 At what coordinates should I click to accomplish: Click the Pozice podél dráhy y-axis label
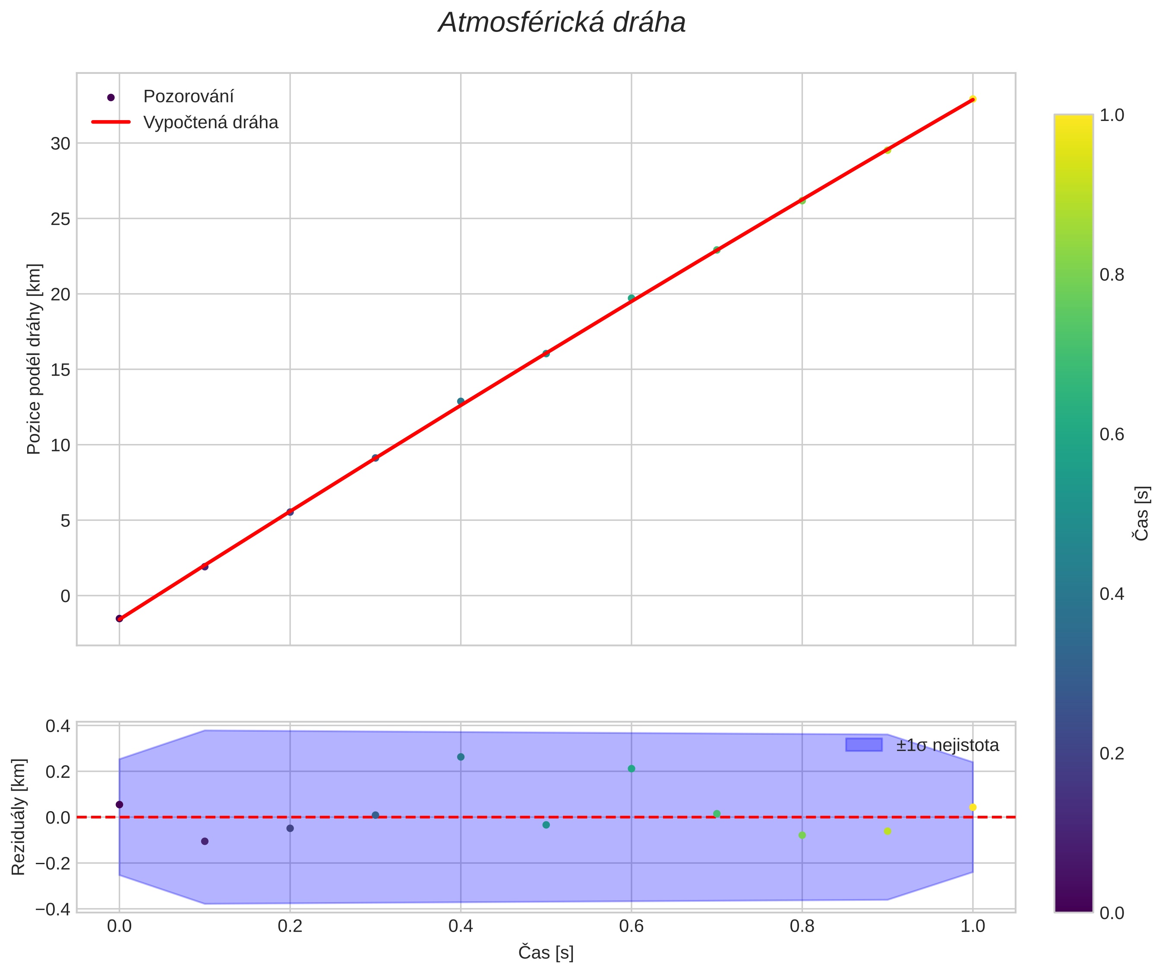34,358
